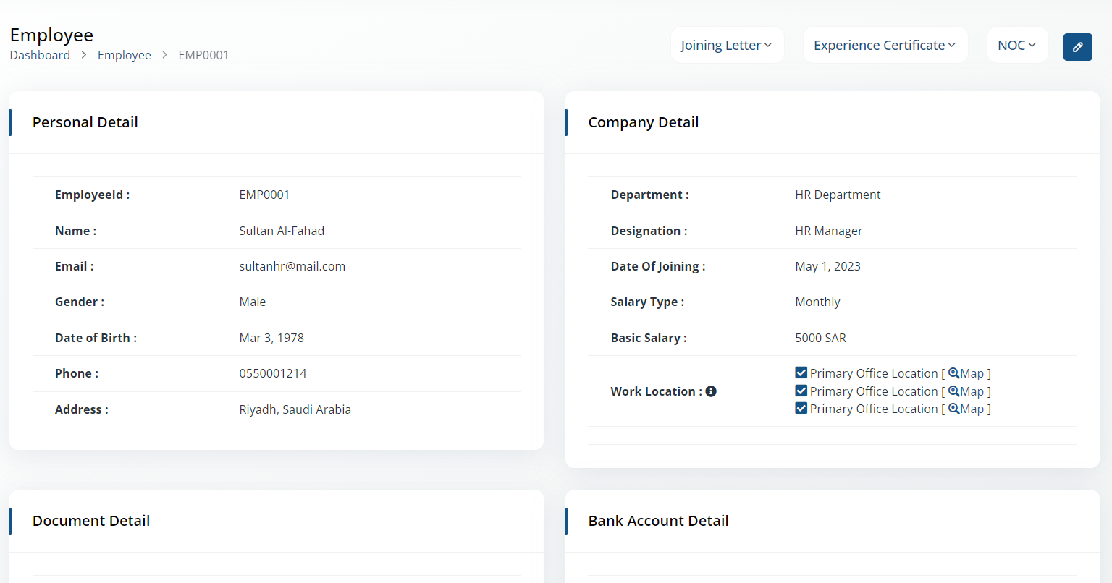Expand the Joining Letter dropdown
This screenshot has height=583, width=1112.
point(727,45)
